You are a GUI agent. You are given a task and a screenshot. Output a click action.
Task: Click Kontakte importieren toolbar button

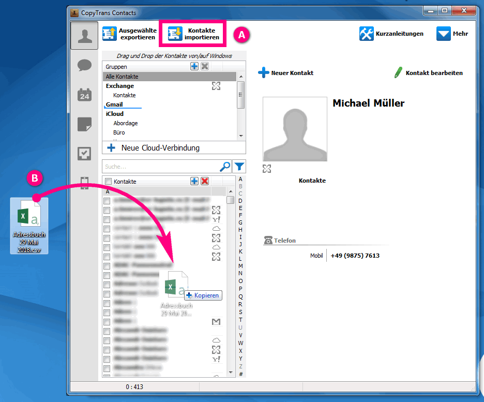coord(193,34)
